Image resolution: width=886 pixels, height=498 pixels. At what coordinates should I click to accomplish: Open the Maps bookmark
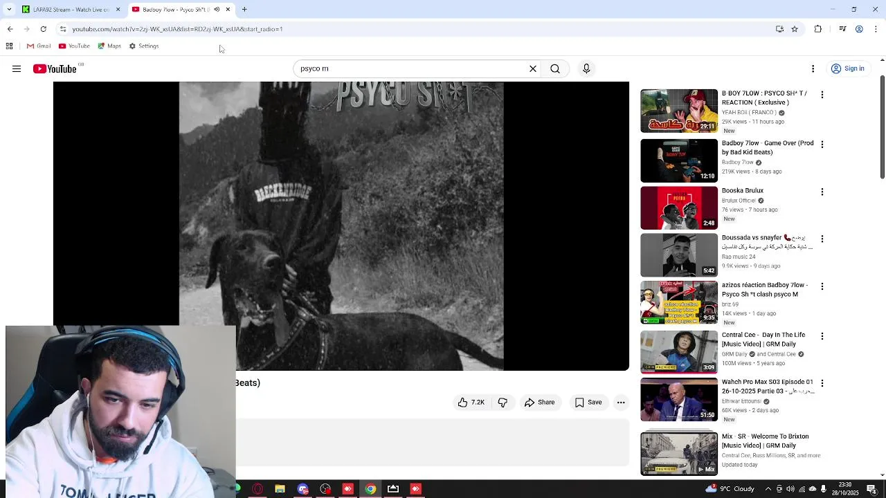(x=109, y=46)
